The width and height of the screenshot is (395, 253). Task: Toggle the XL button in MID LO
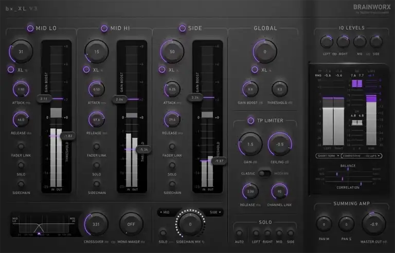(11, 70)
